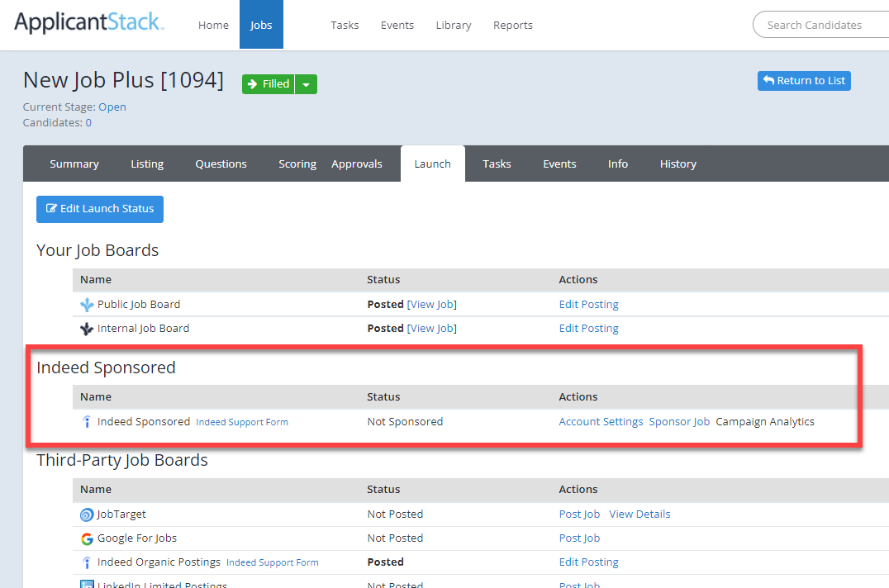Click the Internal Job Board icon
This screenshot has width=889, height=588.
pos(87,329)
